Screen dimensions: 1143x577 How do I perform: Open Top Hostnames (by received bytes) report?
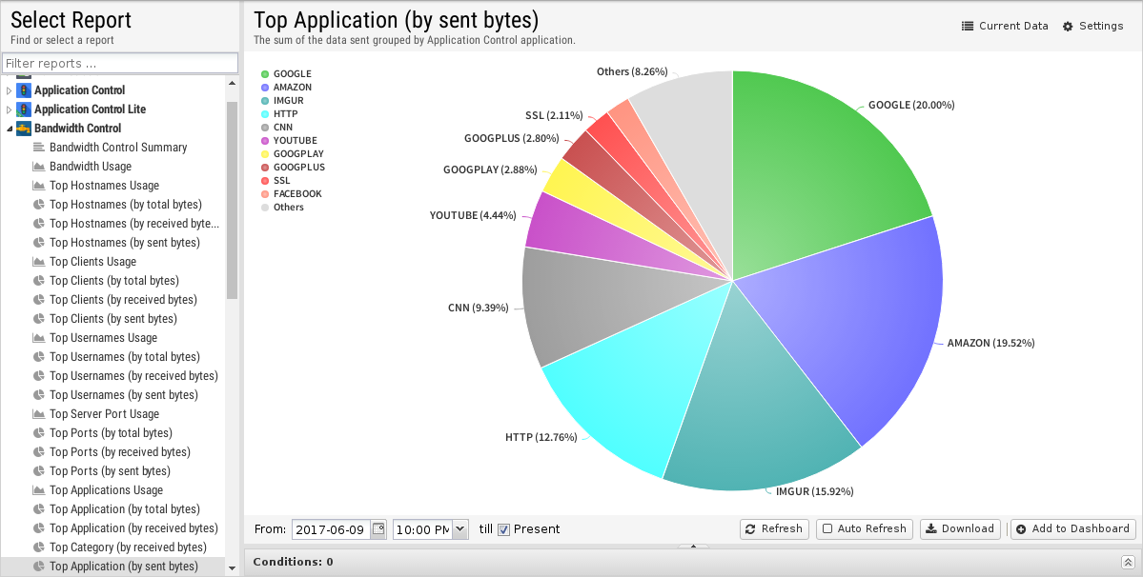click(x=134, y=224)
